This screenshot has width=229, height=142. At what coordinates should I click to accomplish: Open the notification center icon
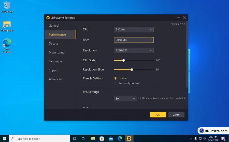pos(223,138)
